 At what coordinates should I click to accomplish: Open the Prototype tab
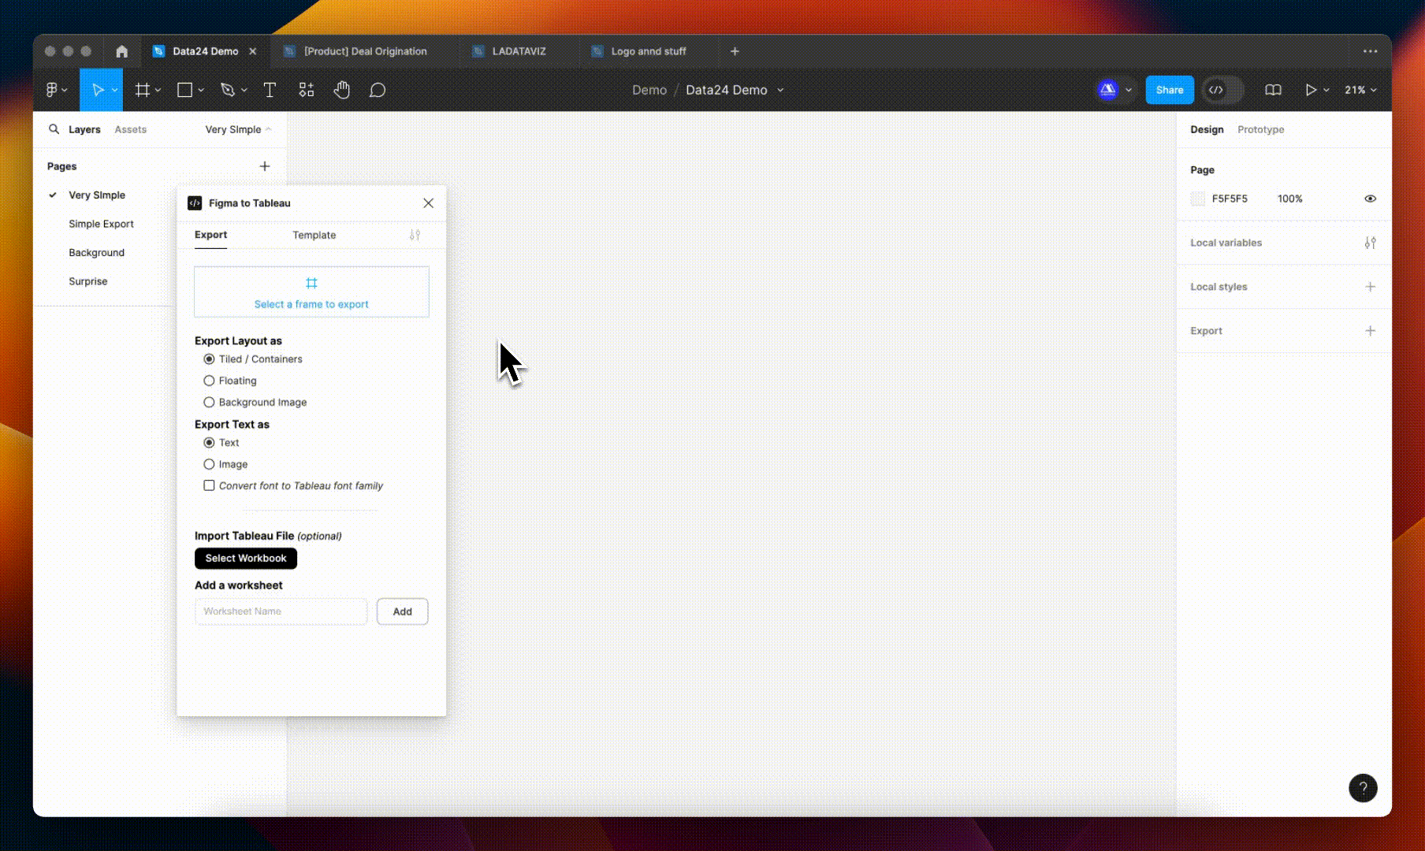tap(1260, 129)
